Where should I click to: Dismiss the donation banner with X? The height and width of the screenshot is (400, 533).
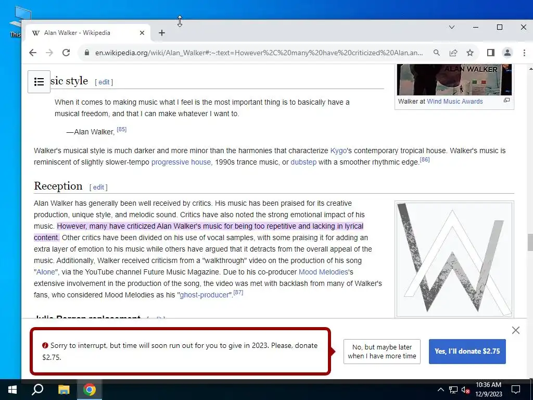tap(516, 330)
